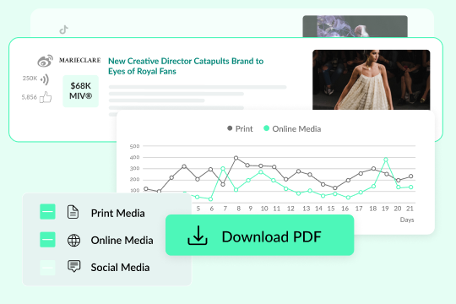
Task: Click the "500" y-axis value
Action: [x=134, y=146]
